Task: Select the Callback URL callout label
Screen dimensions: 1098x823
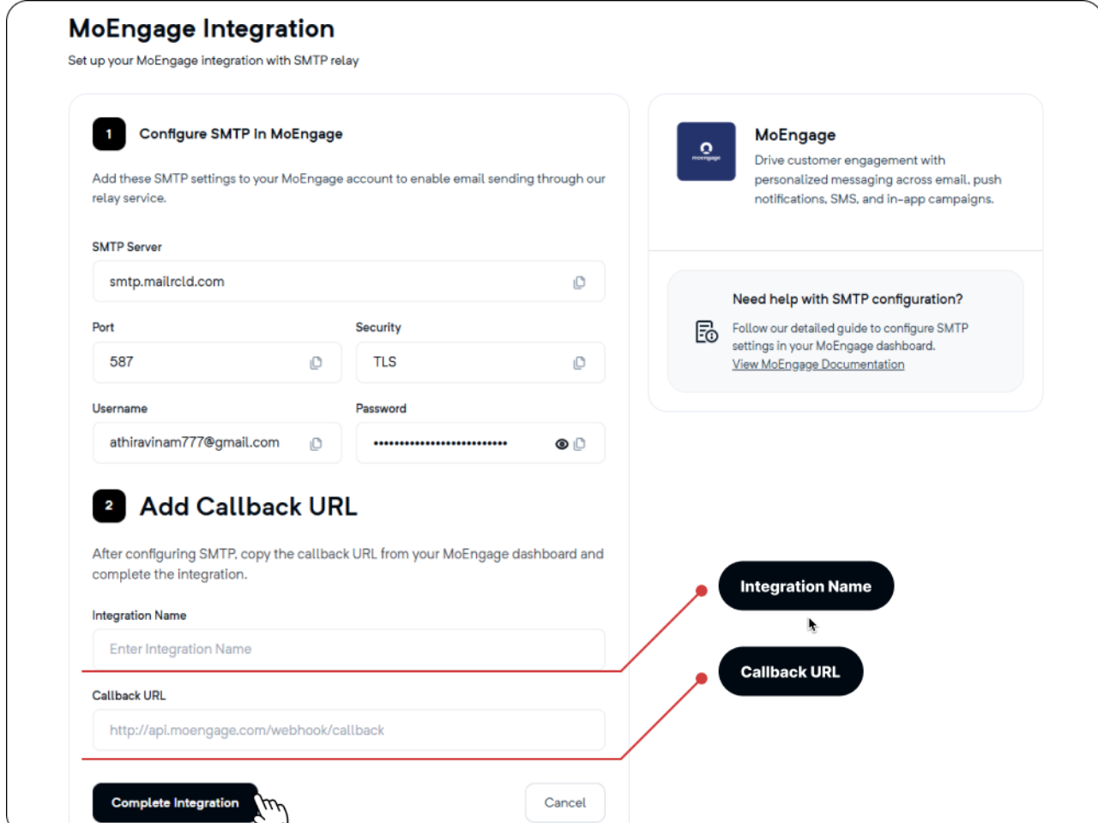Action: pyautogui.click(x=791, y=671)
